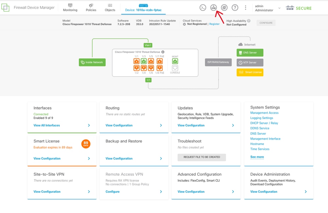Click Request File To Be Created
328x213 pixels.
[x=202, y=157]
